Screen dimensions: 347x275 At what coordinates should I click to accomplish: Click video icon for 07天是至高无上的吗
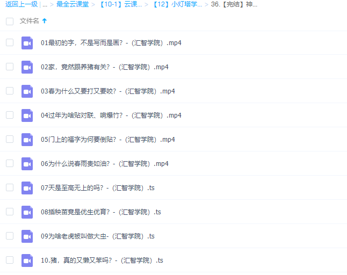tap(27, 188)
